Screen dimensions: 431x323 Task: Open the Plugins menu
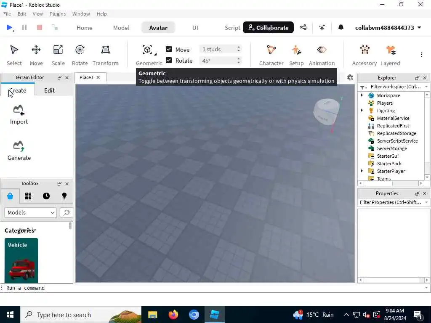pos(57,14)
